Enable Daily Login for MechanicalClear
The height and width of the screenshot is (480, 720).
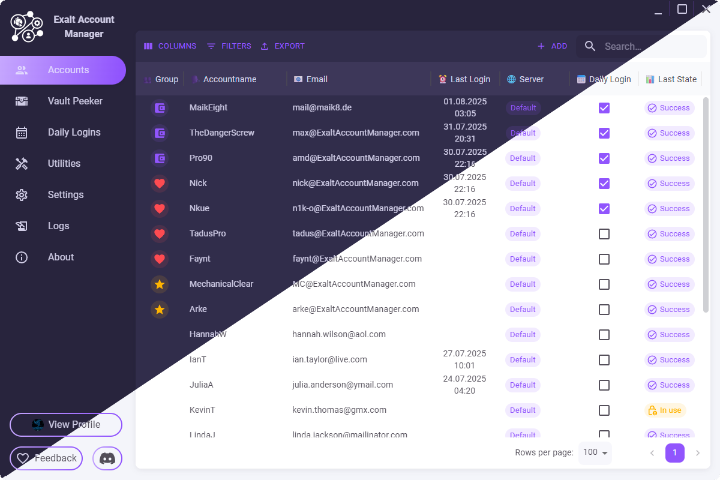604,284
